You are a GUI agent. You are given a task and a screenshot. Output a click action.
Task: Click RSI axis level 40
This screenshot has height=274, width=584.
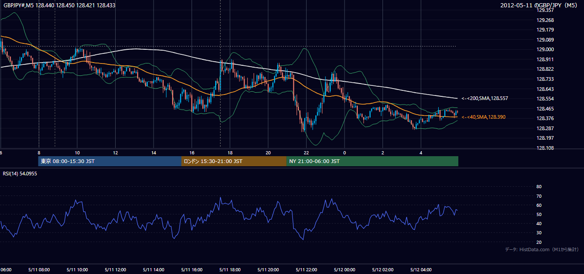pyautogui.click(x=539, y=223)
